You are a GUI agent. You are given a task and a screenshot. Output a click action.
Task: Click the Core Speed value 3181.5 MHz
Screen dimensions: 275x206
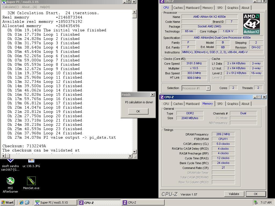194,63
